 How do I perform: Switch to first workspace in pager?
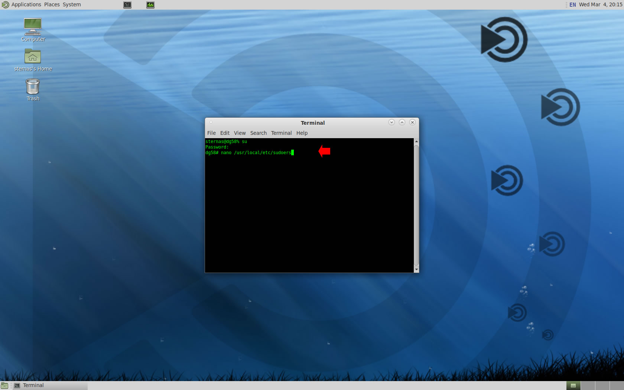(573, 386)
